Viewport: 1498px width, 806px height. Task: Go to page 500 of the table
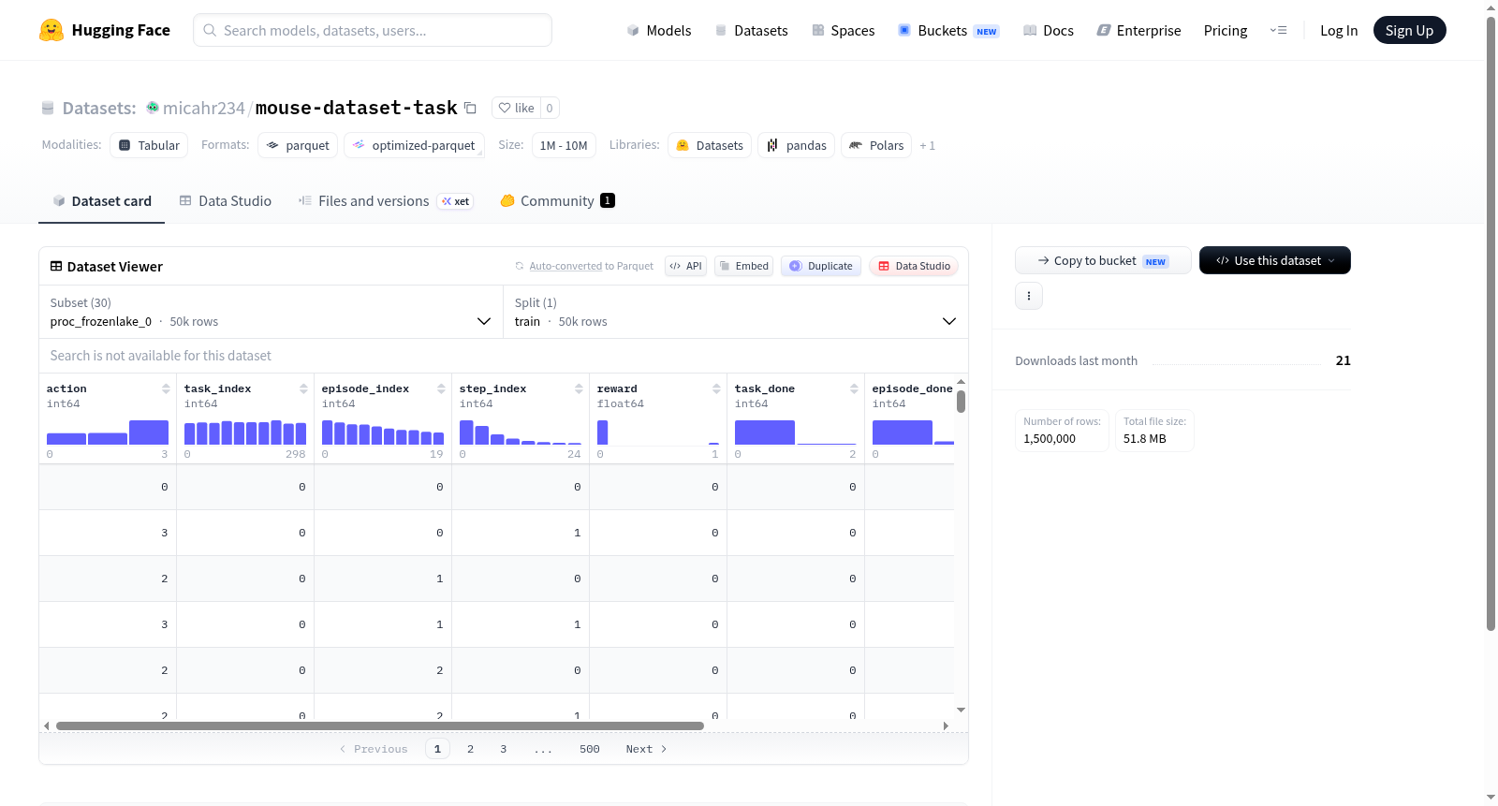click(x=590, y=749)
